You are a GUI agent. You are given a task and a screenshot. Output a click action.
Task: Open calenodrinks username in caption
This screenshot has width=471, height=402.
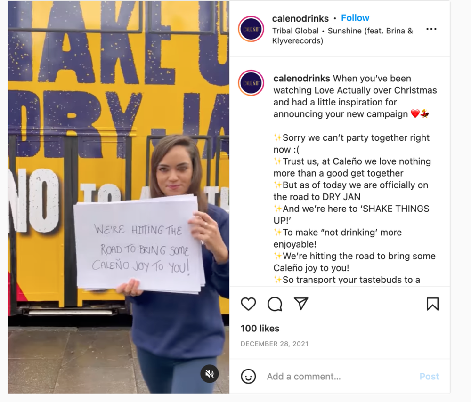[x=301, y=78]
